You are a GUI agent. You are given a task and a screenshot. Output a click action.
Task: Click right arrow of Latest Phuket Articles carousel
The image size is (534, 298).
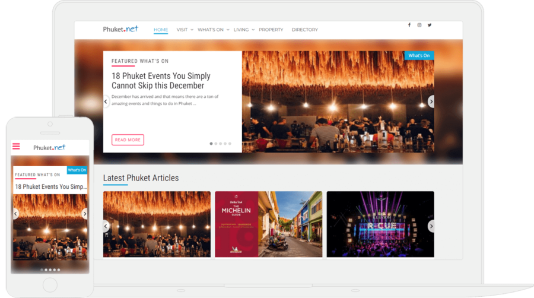pos(431,226)
